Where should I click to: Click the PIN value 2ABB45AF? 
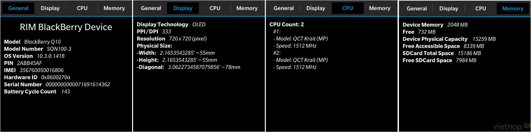[x=30, y=63]
